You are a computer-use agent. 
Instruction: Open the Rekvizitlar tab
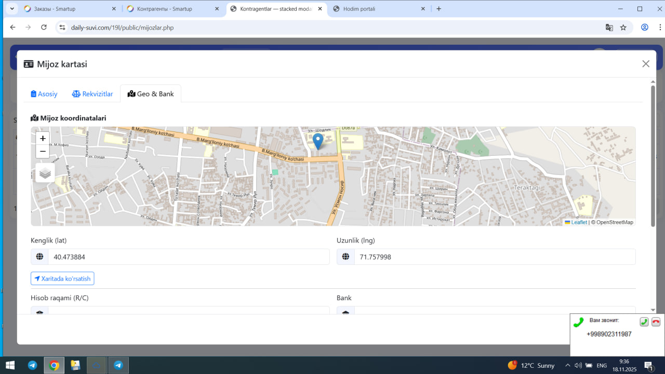click(92, 94)
